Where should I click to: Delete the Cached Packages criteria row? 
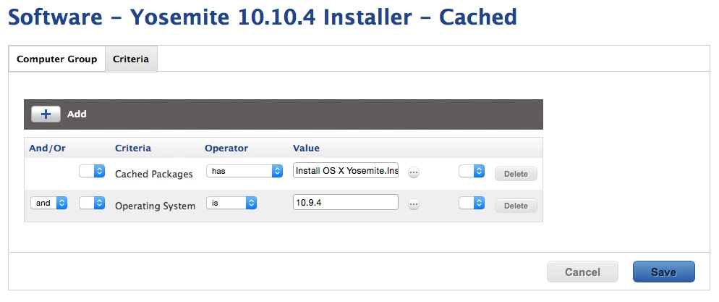516,174
